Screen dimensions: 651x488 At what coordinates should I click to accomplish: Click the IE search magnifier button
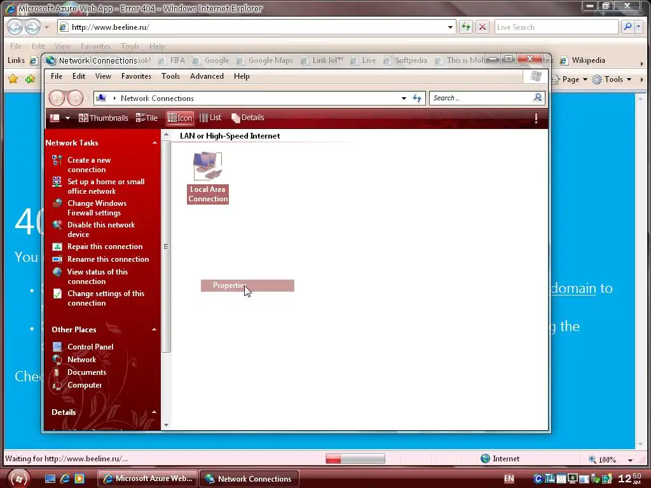[x=627, y=27]
